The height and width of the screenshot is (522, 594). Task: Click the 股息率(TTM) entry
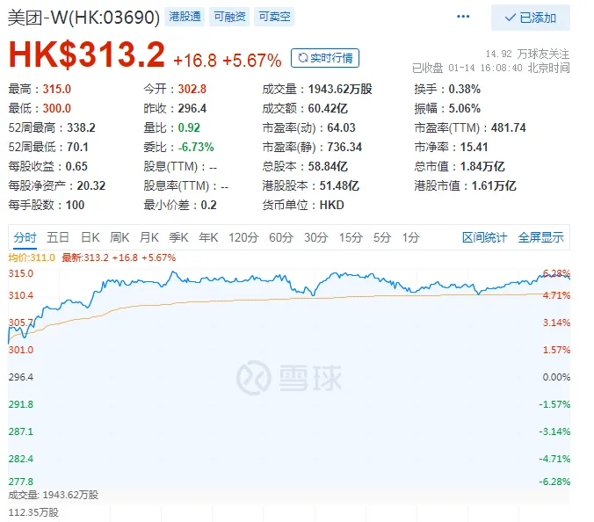(185, 185)
